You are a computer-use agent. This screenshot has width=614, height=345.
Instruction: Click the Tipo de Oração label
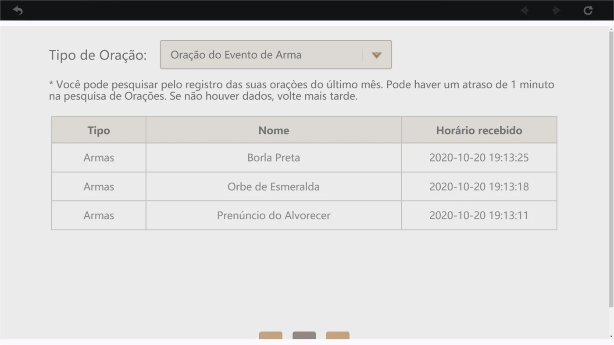98,55
